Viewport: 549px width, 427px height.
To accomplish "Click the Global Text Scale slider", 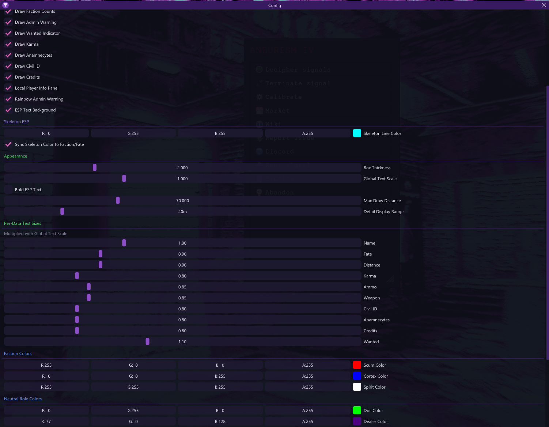I will point(183,179).
